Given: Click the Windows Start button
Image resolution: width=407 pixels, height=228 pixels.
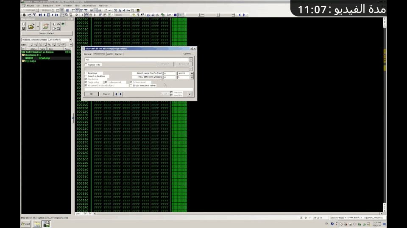Looking at the screenshot, I should (26, 224).
